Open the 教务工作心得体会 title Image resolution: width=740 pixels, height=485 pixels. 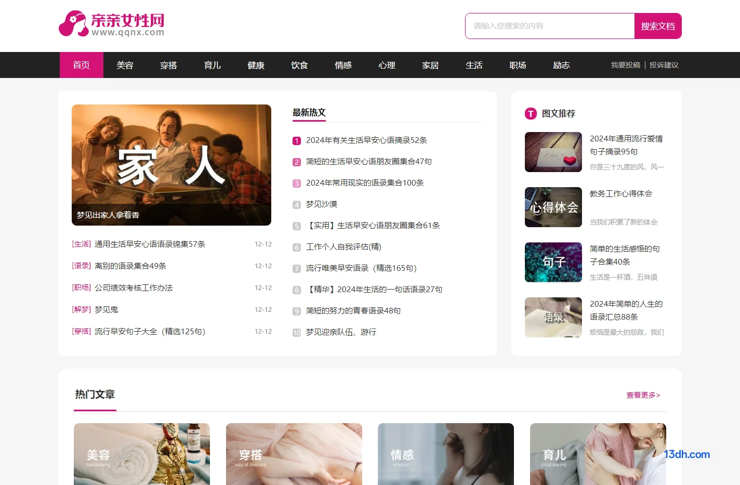point(621,194)
